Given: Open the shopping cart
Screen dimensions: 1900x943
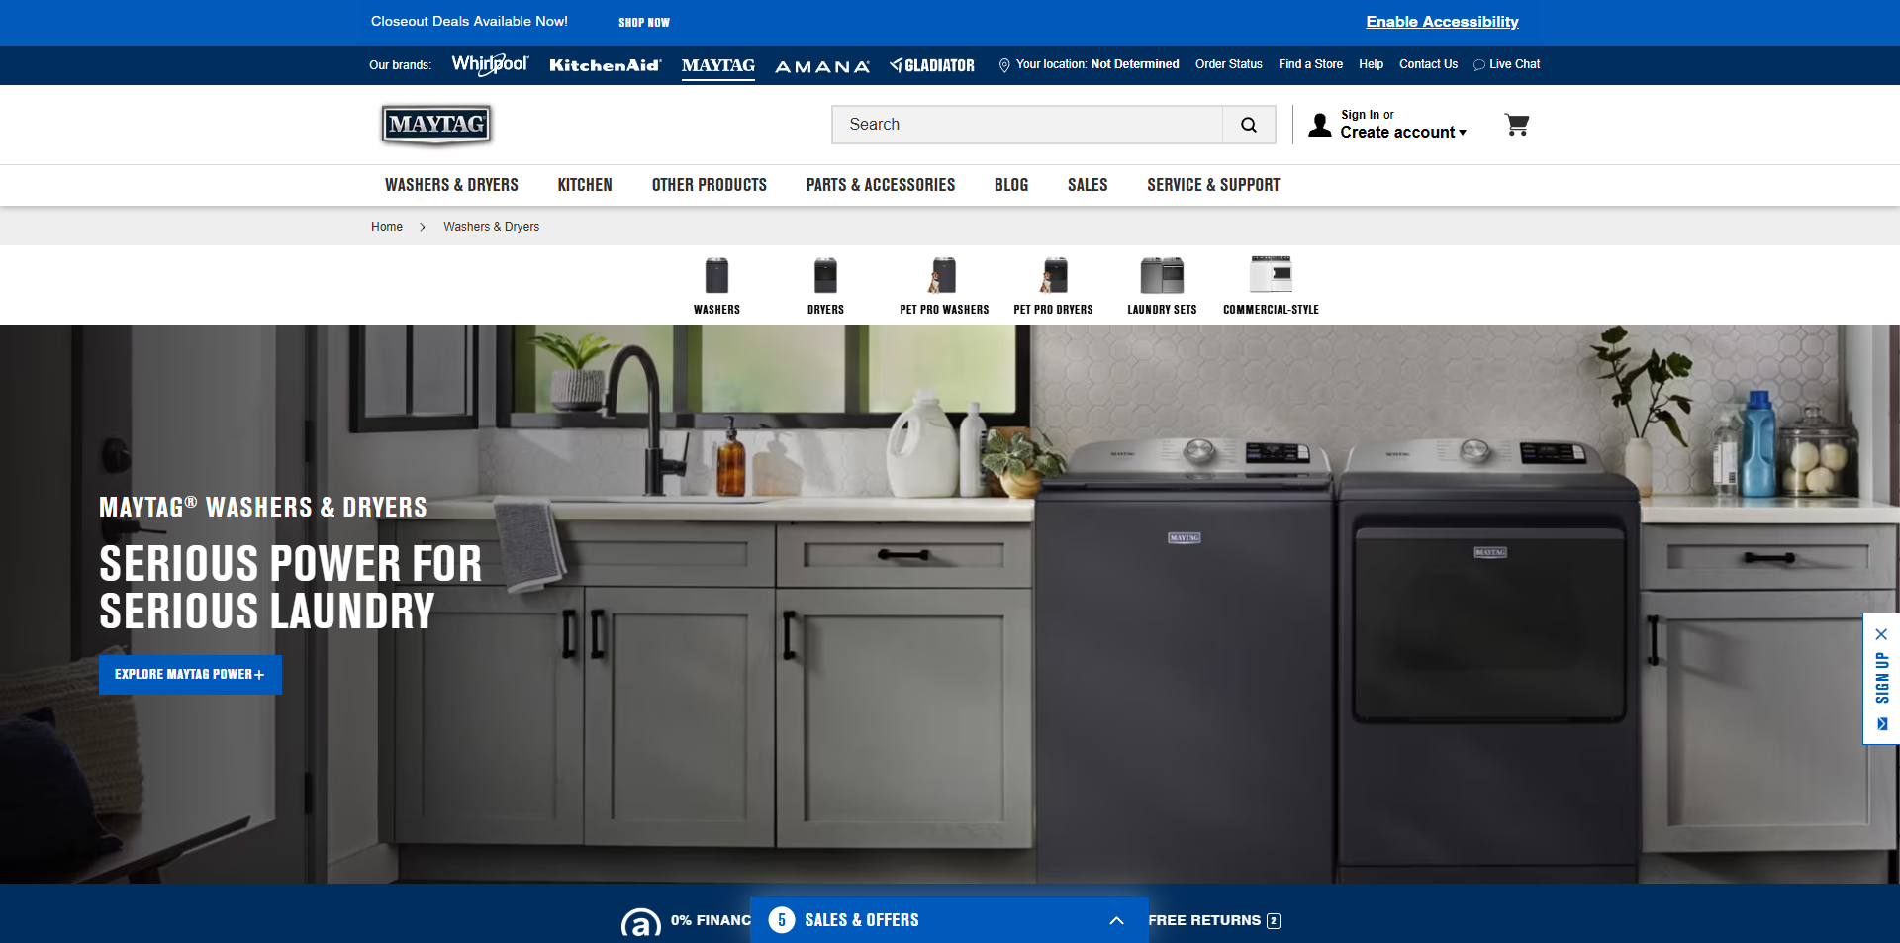Looking at the screenshot, I should [1517, 125].
